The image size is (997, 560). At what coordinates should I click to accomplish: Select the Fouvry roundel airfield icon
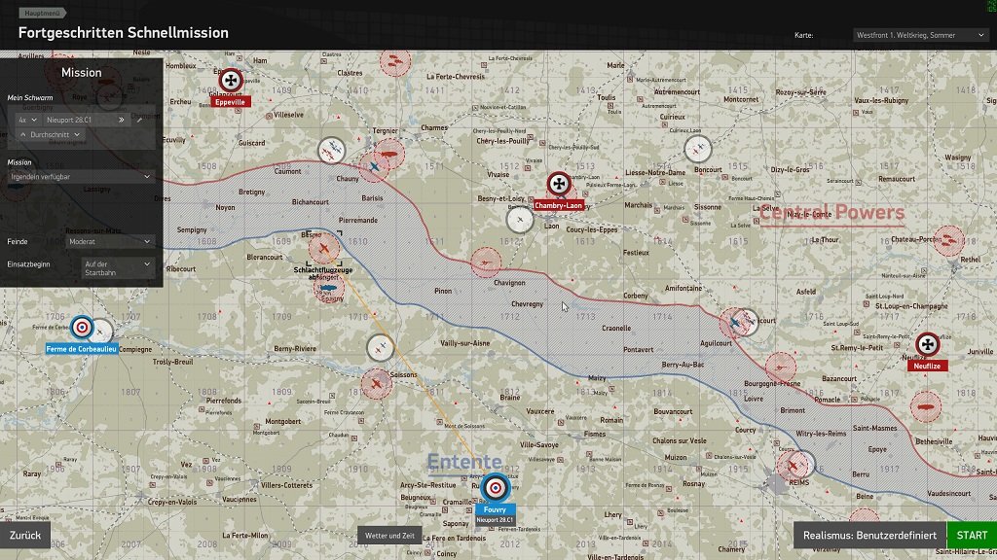495,488
